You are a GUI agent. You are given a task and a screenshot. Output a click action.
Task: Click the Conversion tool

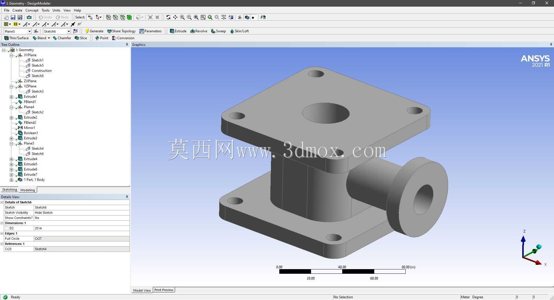[x=123, y=38]
